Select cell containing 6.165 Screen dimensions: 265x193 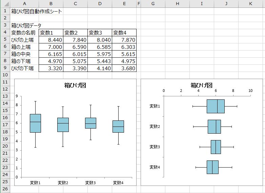pos(51,54)
